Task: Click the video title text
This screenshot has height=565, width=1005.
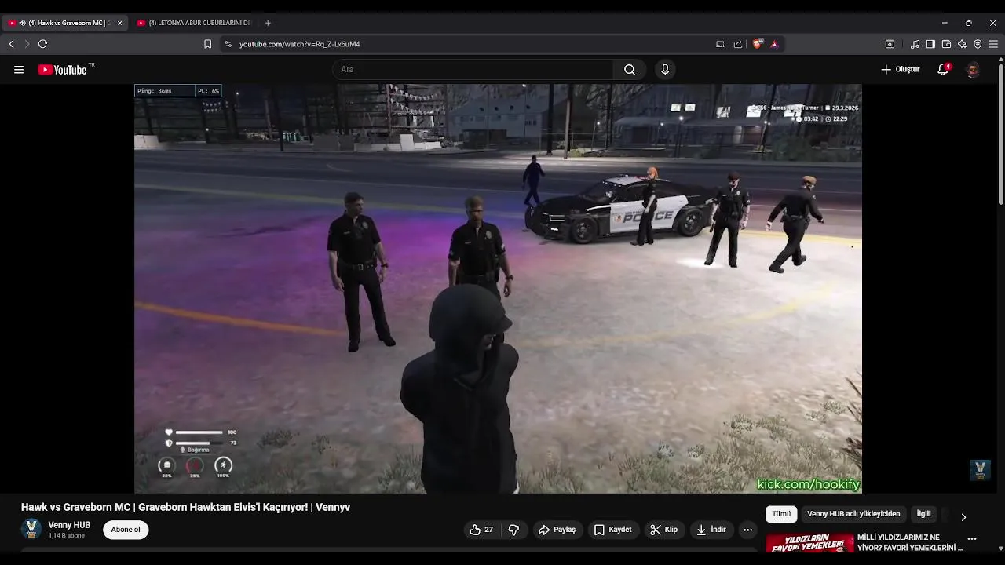Action: pos(185,507)
